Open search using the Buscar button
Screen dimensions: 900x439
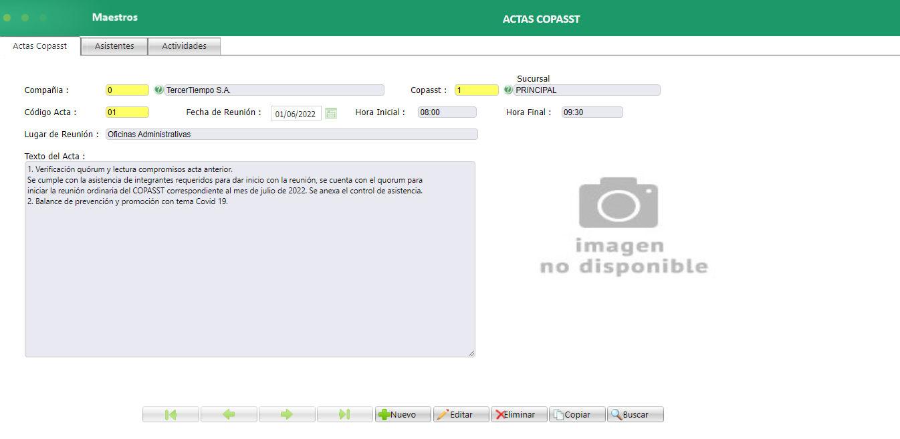[634, 414]
